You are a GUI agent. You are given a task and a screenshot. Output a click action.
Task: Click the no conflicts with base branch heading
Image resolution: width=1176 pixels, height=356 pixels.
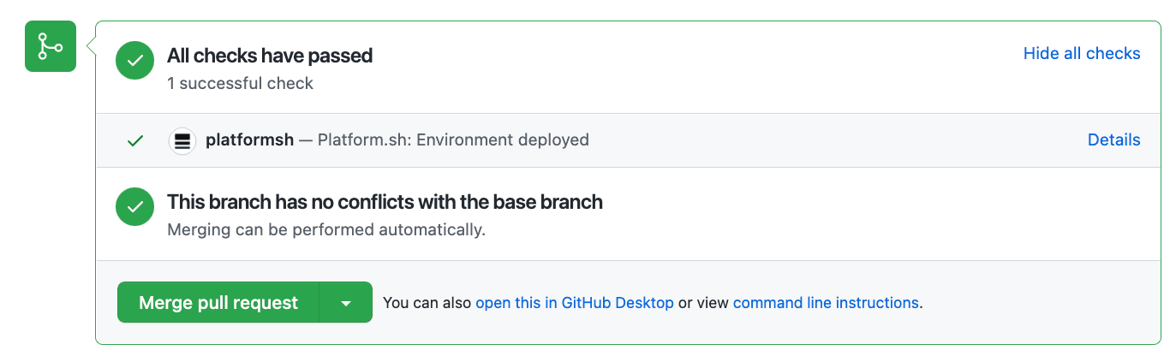click(x=385, y=202)
